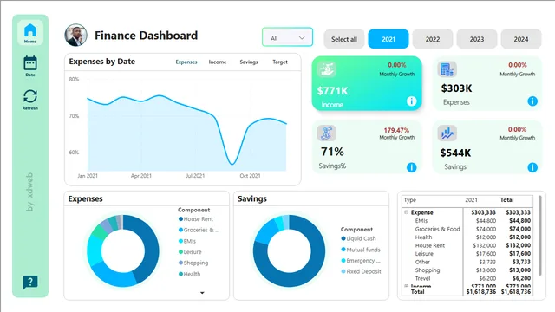
Task: Select the 2023 year filter
Action: [x=477, y=39]
